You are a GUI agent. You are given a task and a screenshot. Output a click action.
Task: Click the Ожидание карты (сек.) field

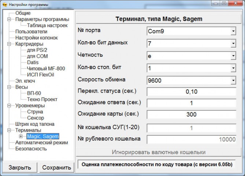point(192,115)
